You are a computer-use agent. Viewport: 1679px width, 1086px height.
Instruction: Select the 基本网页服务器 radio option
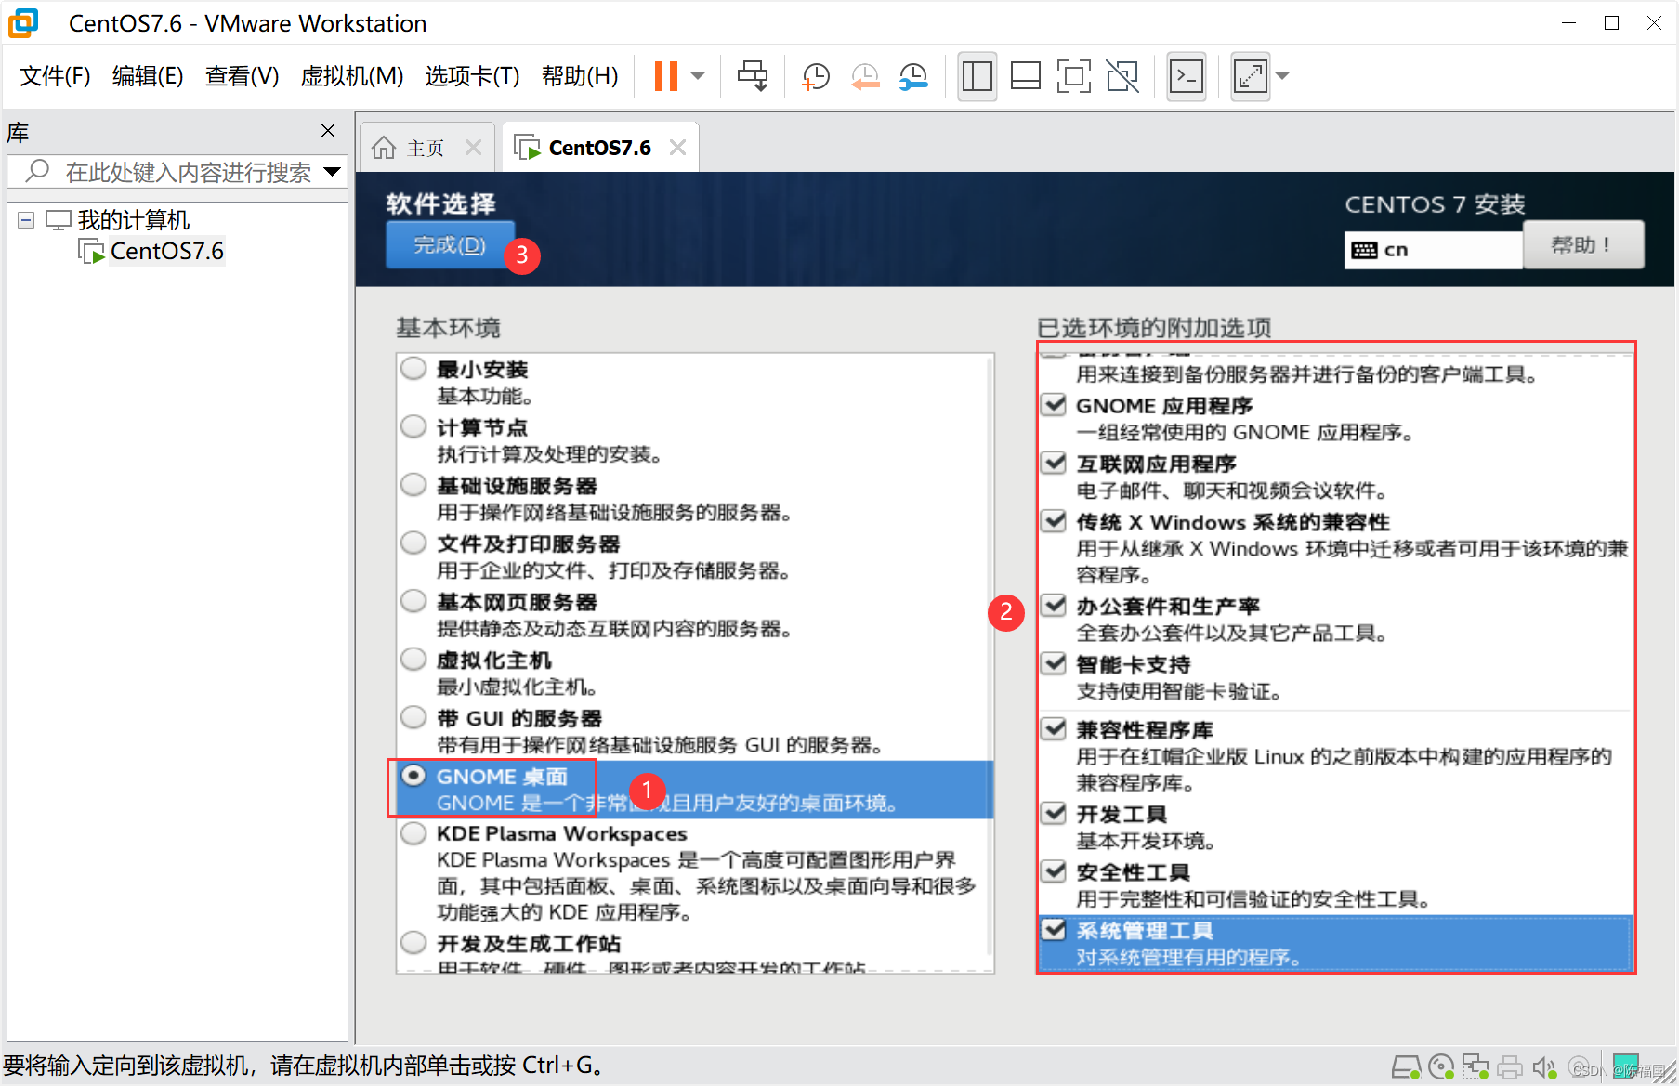[413, 602]
